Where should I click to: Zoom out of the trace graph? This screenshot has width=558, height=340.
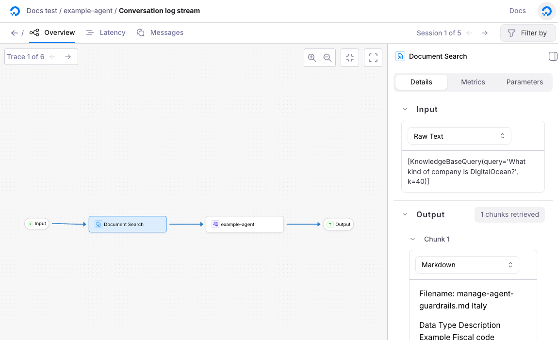tap(328, 58)
